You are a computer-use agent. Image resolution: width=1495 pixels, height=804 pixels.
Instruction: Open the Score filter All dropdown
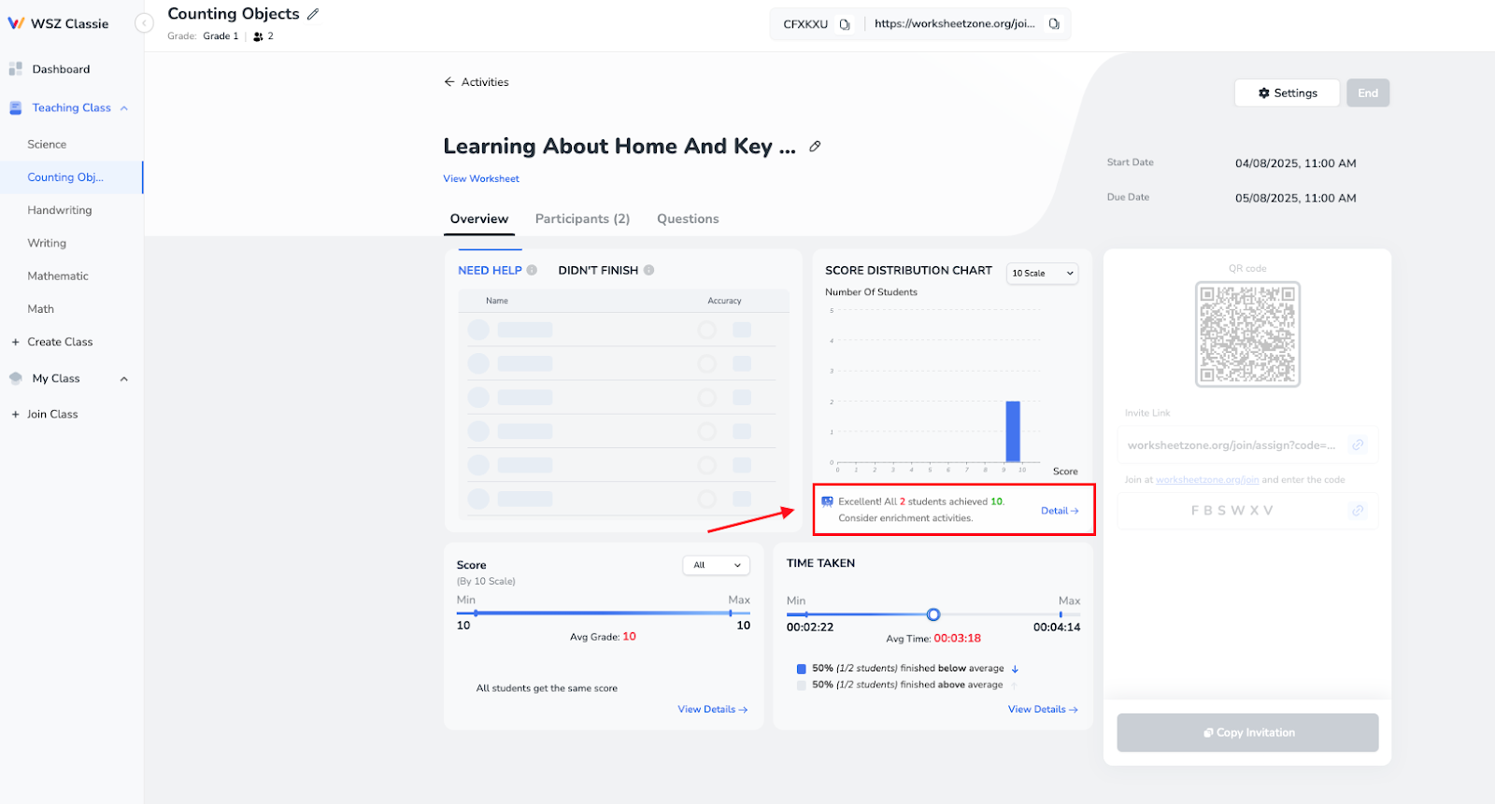pyautogui.click(x=716, y=565)
